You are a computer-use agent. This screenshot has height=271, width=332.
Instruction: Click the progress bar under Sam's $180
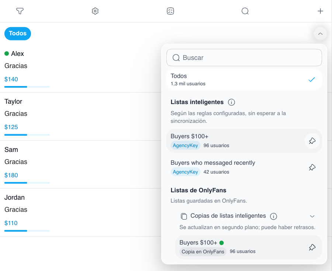click(27, 183)
